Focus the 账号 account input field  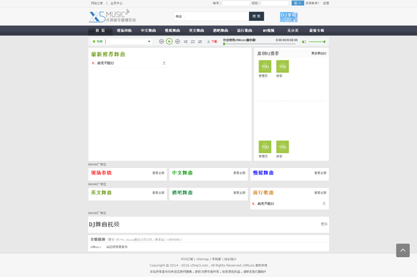[x=236, y=3]
